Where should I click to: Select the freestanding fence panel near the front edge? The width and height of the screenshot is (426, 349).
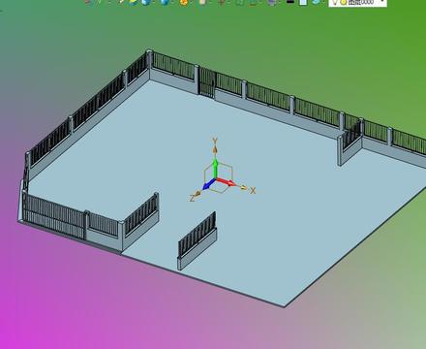[x=197, y=240]
